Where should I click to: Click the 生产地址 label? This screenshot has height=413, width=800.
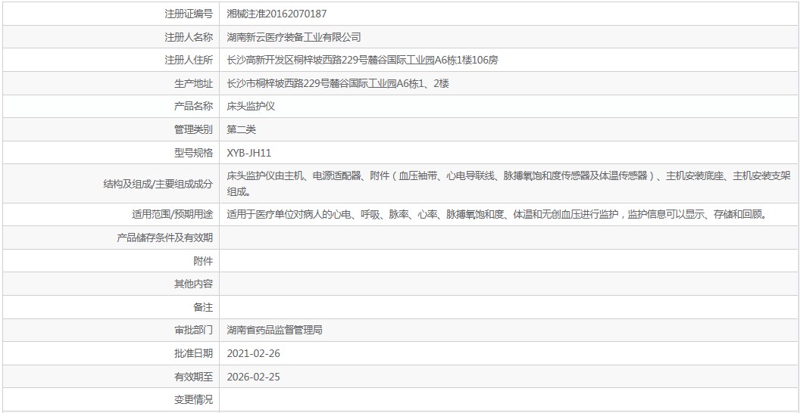(x=193, y=83)
